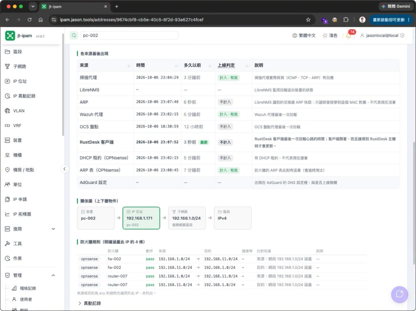This screenshot has width=416, height=311.
Task: Click the search field containing pc-002
Action: point(129,35)
